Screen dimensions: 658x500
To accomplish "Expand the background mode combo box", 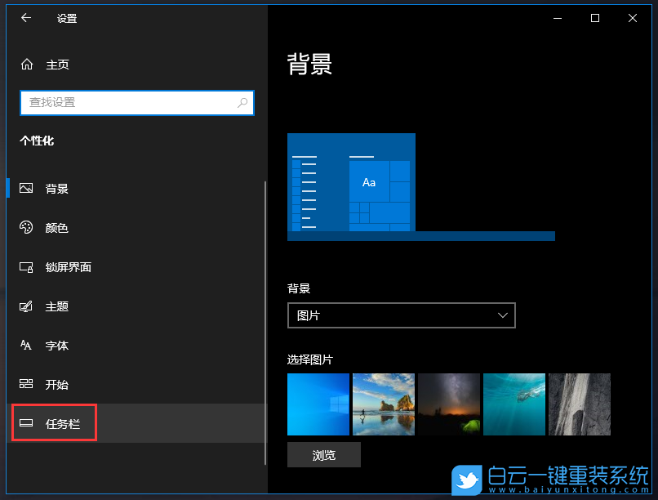I will tap(401, 315).
